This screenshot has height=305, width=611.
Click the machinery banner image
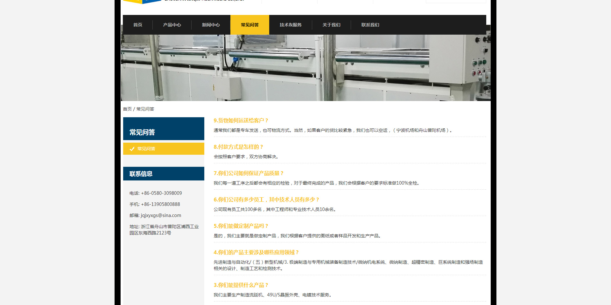[305, 68]
